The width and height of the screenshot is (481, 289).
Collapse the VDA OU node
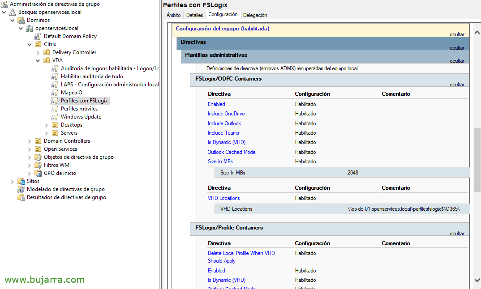[x=38, y=61]
